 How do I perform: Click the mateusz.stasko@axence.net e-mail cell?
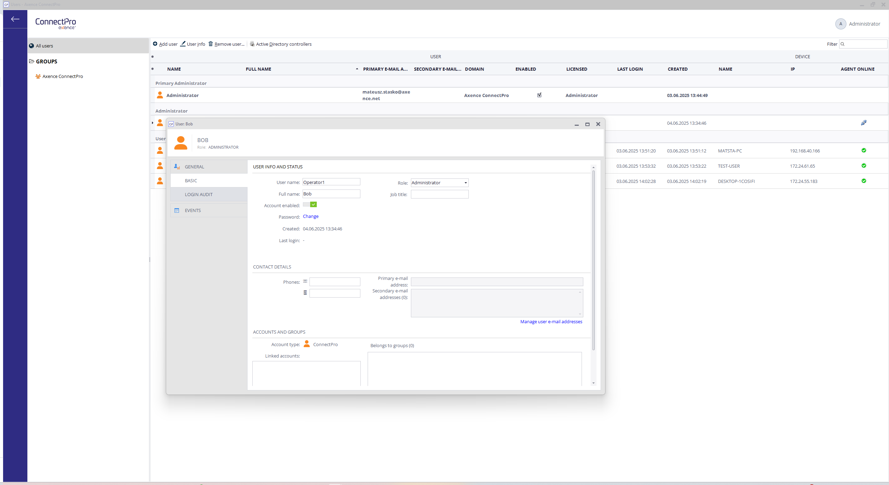386,95
